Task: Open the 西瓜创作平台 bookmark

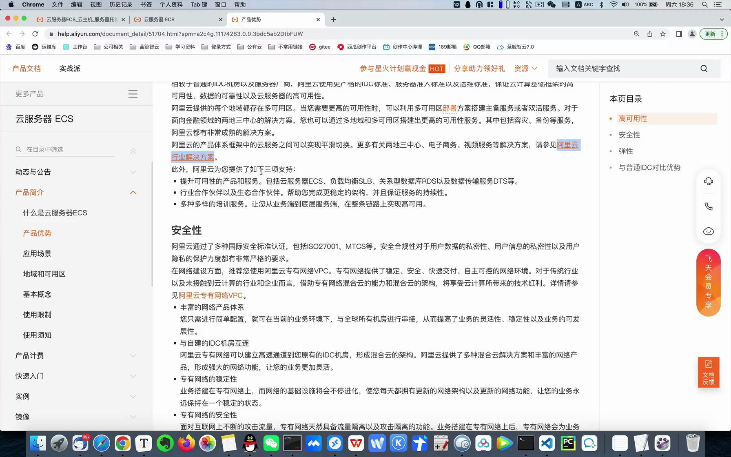Action: 357,47
